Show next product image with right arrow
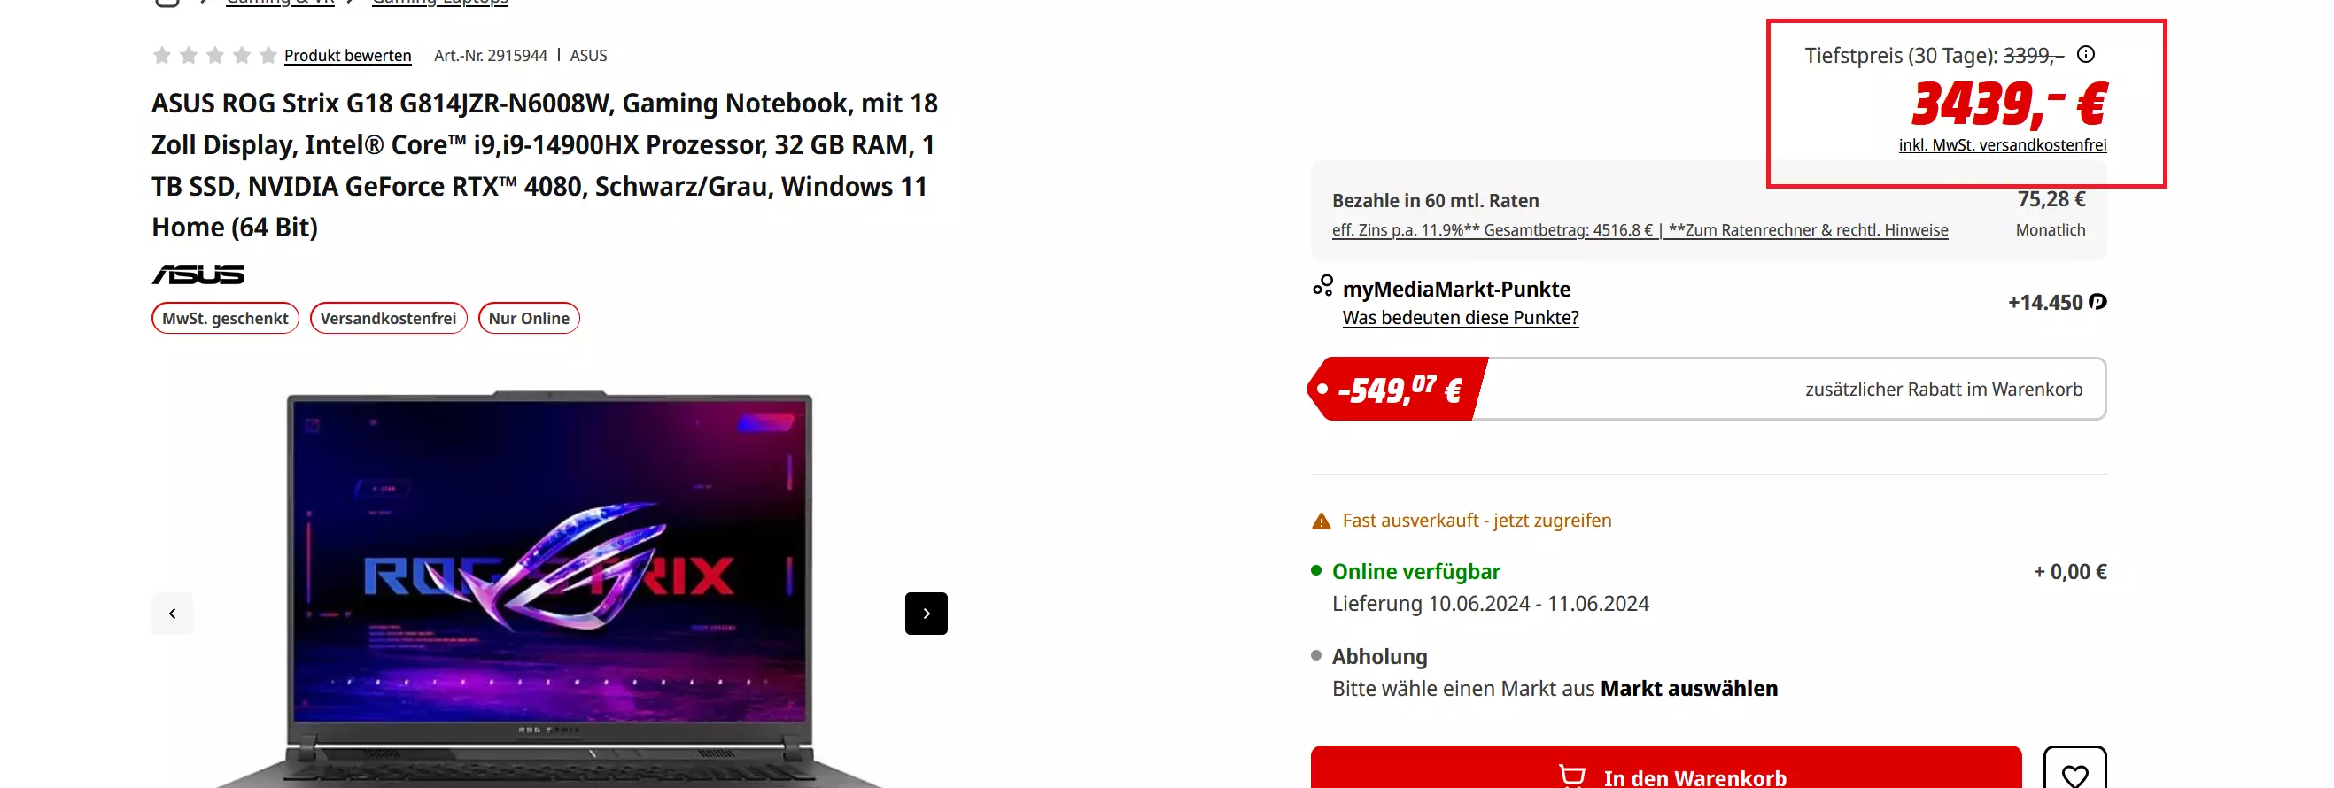Image resolution: width=2334 pixels, height=788 pixels. (x=926, y=614)
